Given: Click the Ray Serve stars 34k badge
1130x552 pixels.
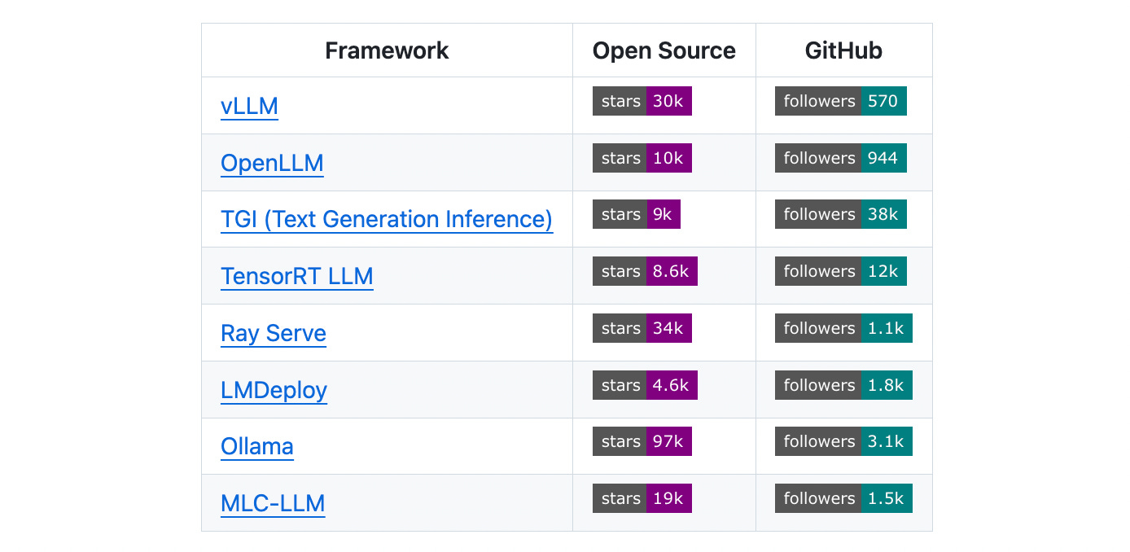Looking at the screenshot, I should tap(642, 328).
